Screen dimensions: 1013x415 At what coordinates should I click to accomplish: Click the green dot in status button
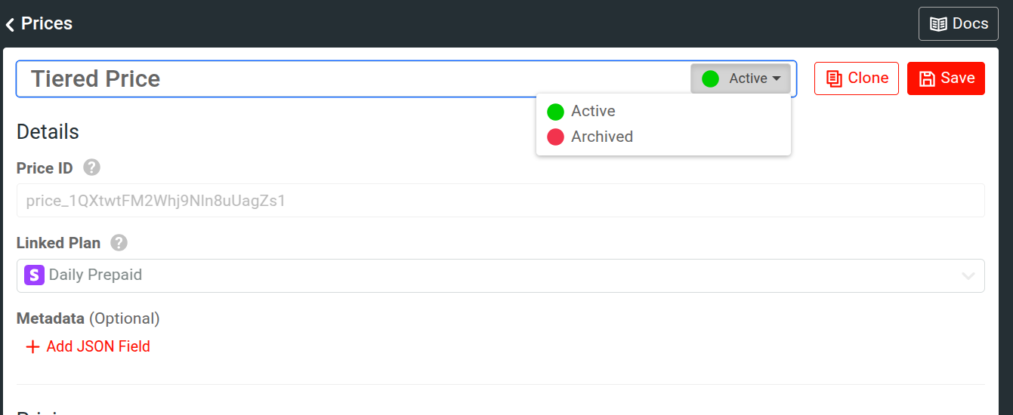[x=710, y=78]
